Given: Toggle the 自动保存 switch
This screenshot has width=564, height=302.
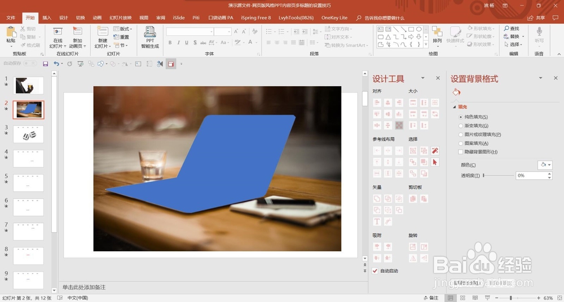Looking at the screenshot, I should [x=29, y=63].
